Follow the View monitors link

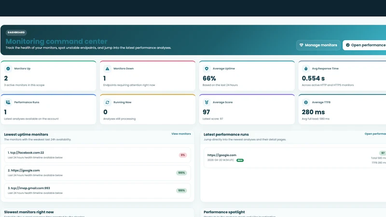[x=181, y=134]
